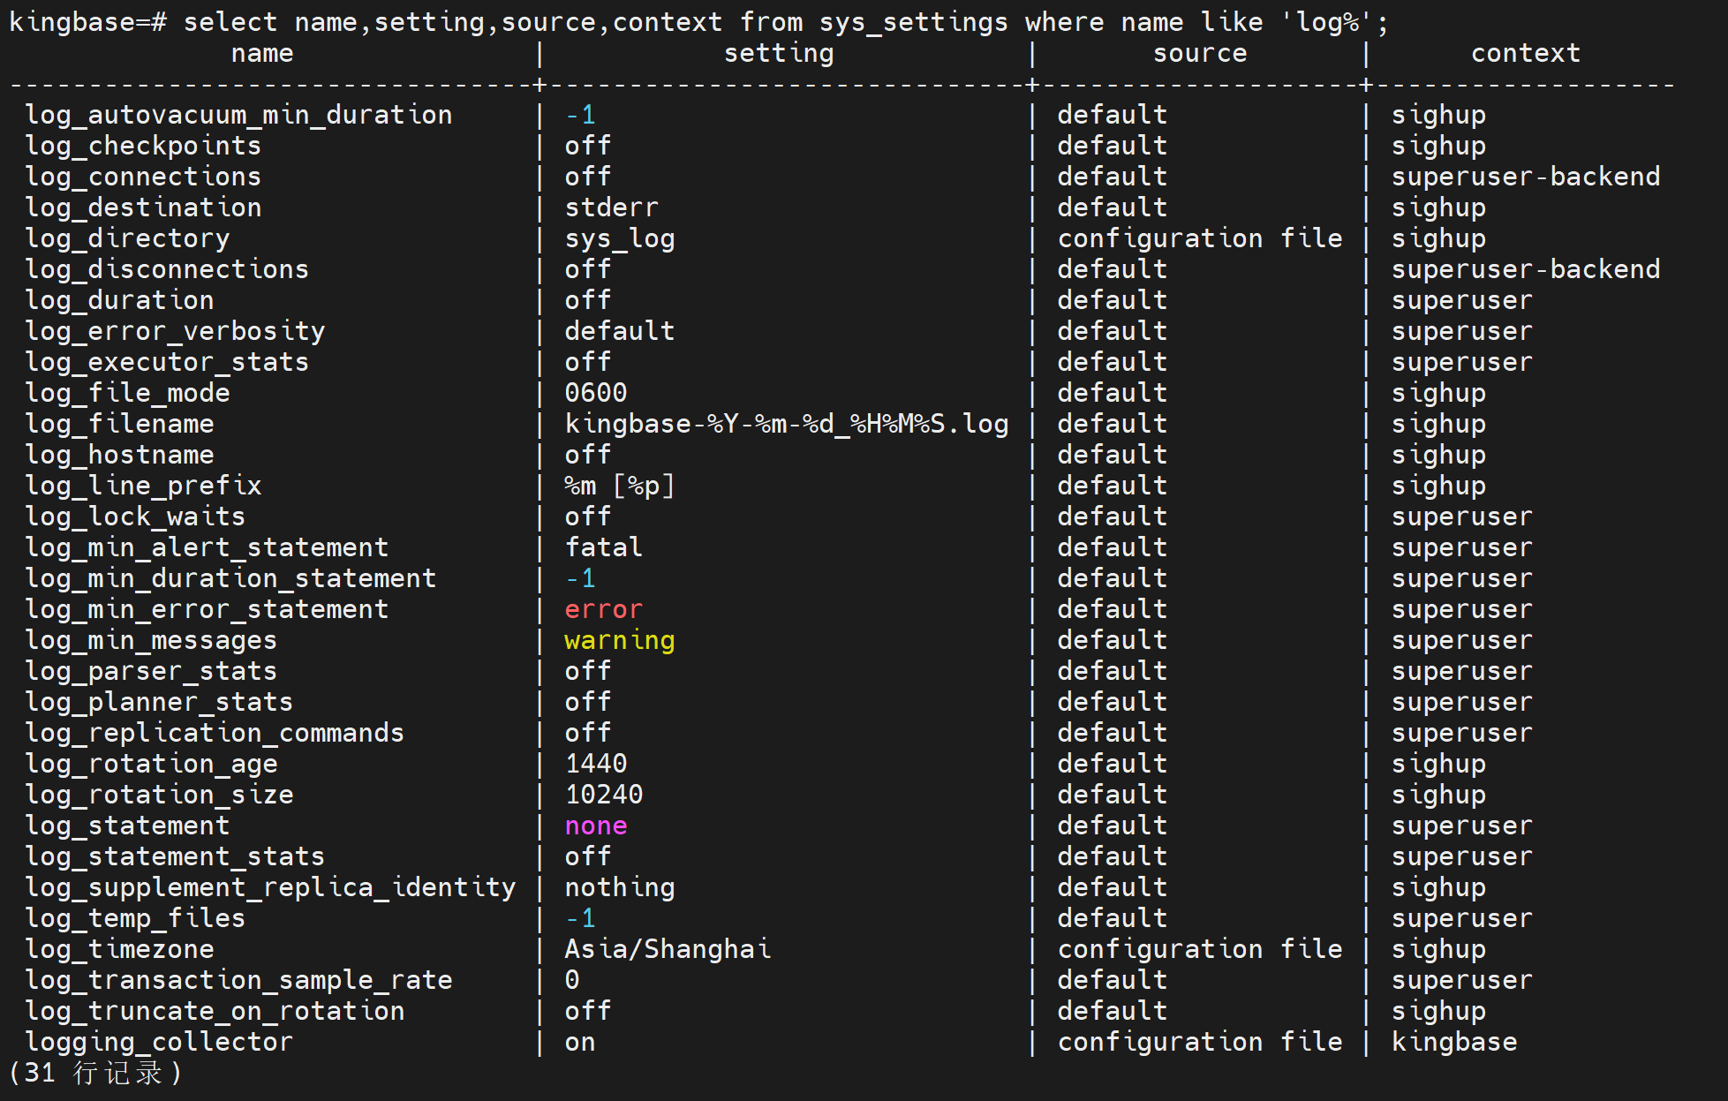Click the 'setting' column header
This screenshot has height=1101, width=1728.
coord(778,54)
